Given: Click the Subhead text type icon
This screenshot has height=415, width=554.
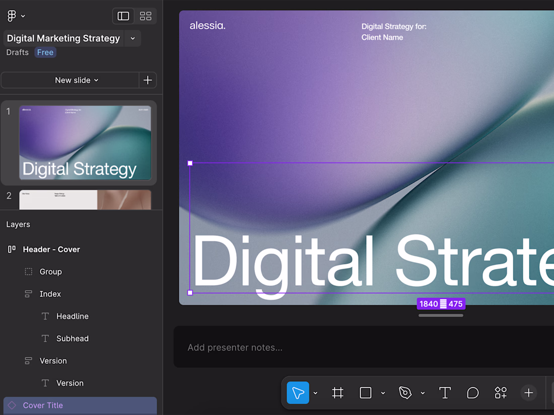Looking at the screenshot, I should tap(45, 339).
